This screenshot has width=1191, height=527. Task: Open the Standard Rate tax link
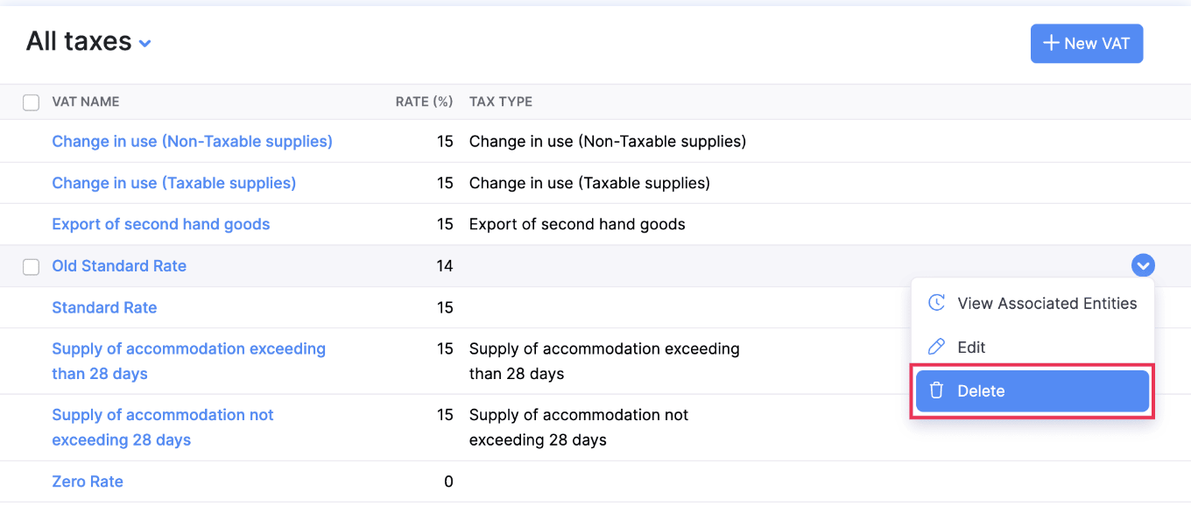point(104,307)
